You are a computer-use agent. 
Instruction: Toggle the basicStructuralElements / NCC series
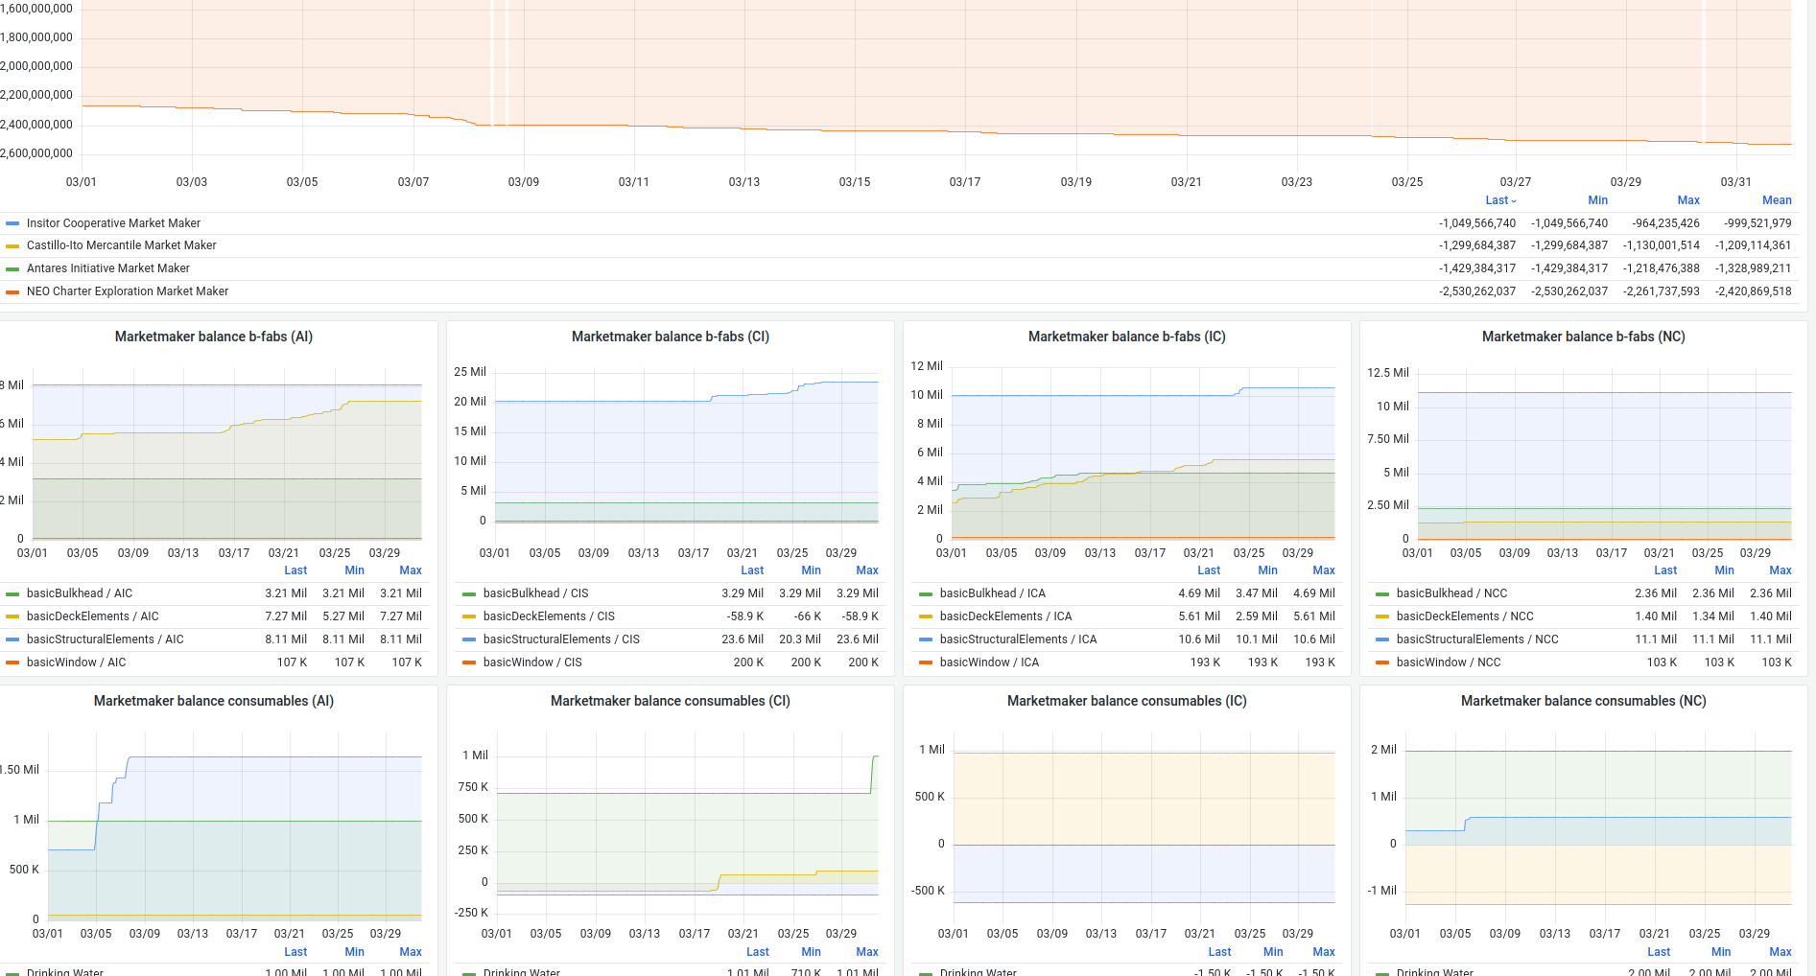1477,639
